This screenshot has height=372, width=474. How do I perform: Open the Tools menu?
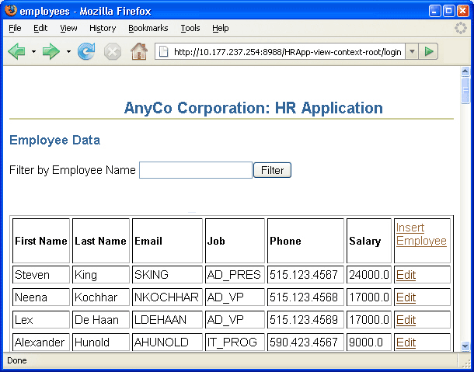[190, 28]
